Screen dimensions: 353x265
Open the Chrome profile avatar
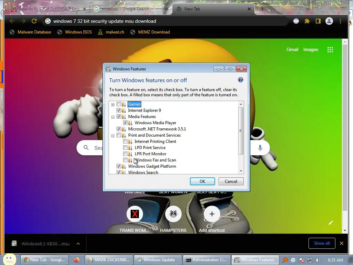tap(329, 21)
